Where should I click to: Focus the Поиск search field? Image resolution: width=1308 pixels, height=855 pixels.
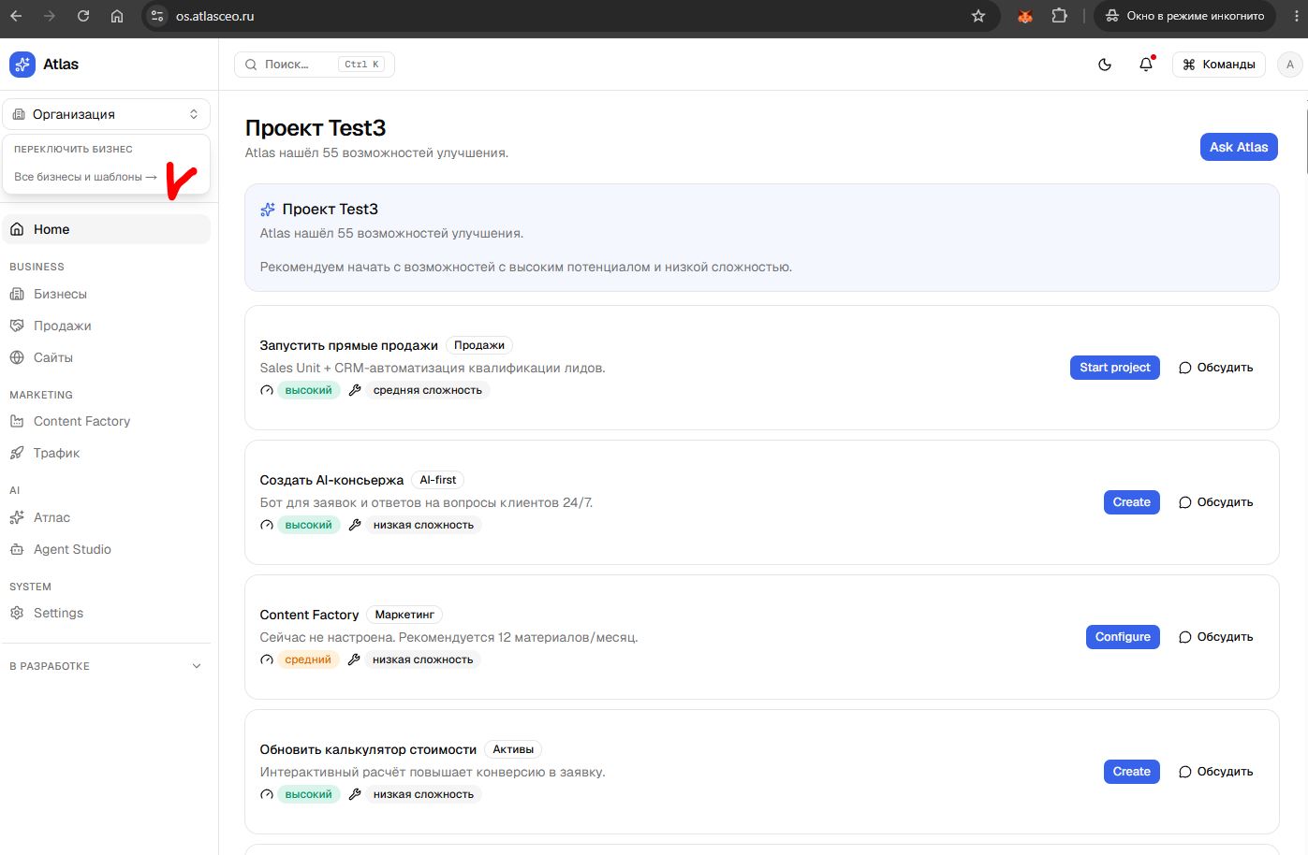point(315,65)
